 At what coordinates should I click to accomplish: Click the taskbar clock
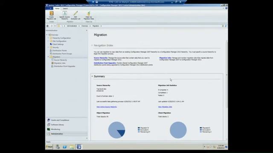(x=221, y=147)
